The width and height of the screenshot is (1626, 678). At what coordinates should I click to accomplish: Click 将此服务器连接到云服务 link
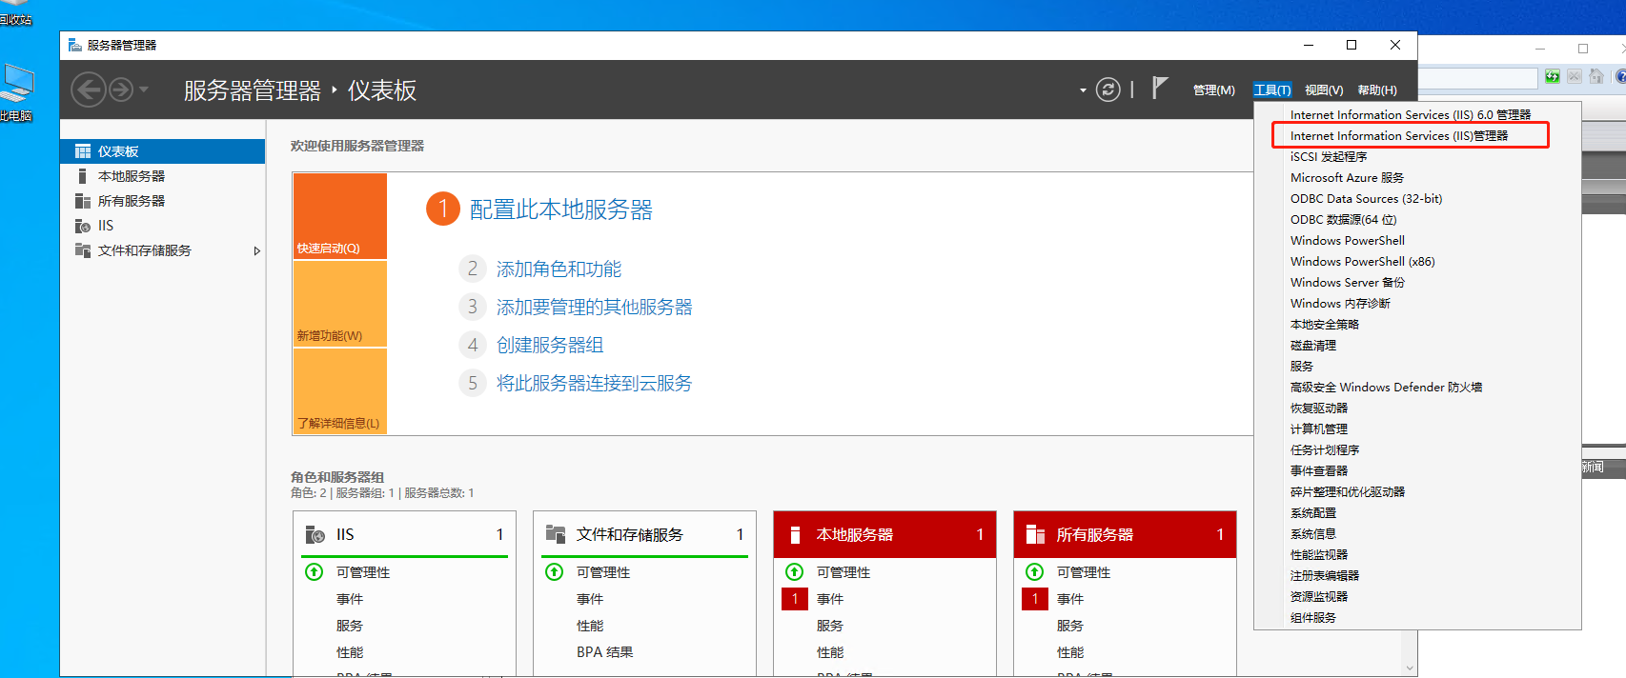pyautogui.click(x=595, y=384)
